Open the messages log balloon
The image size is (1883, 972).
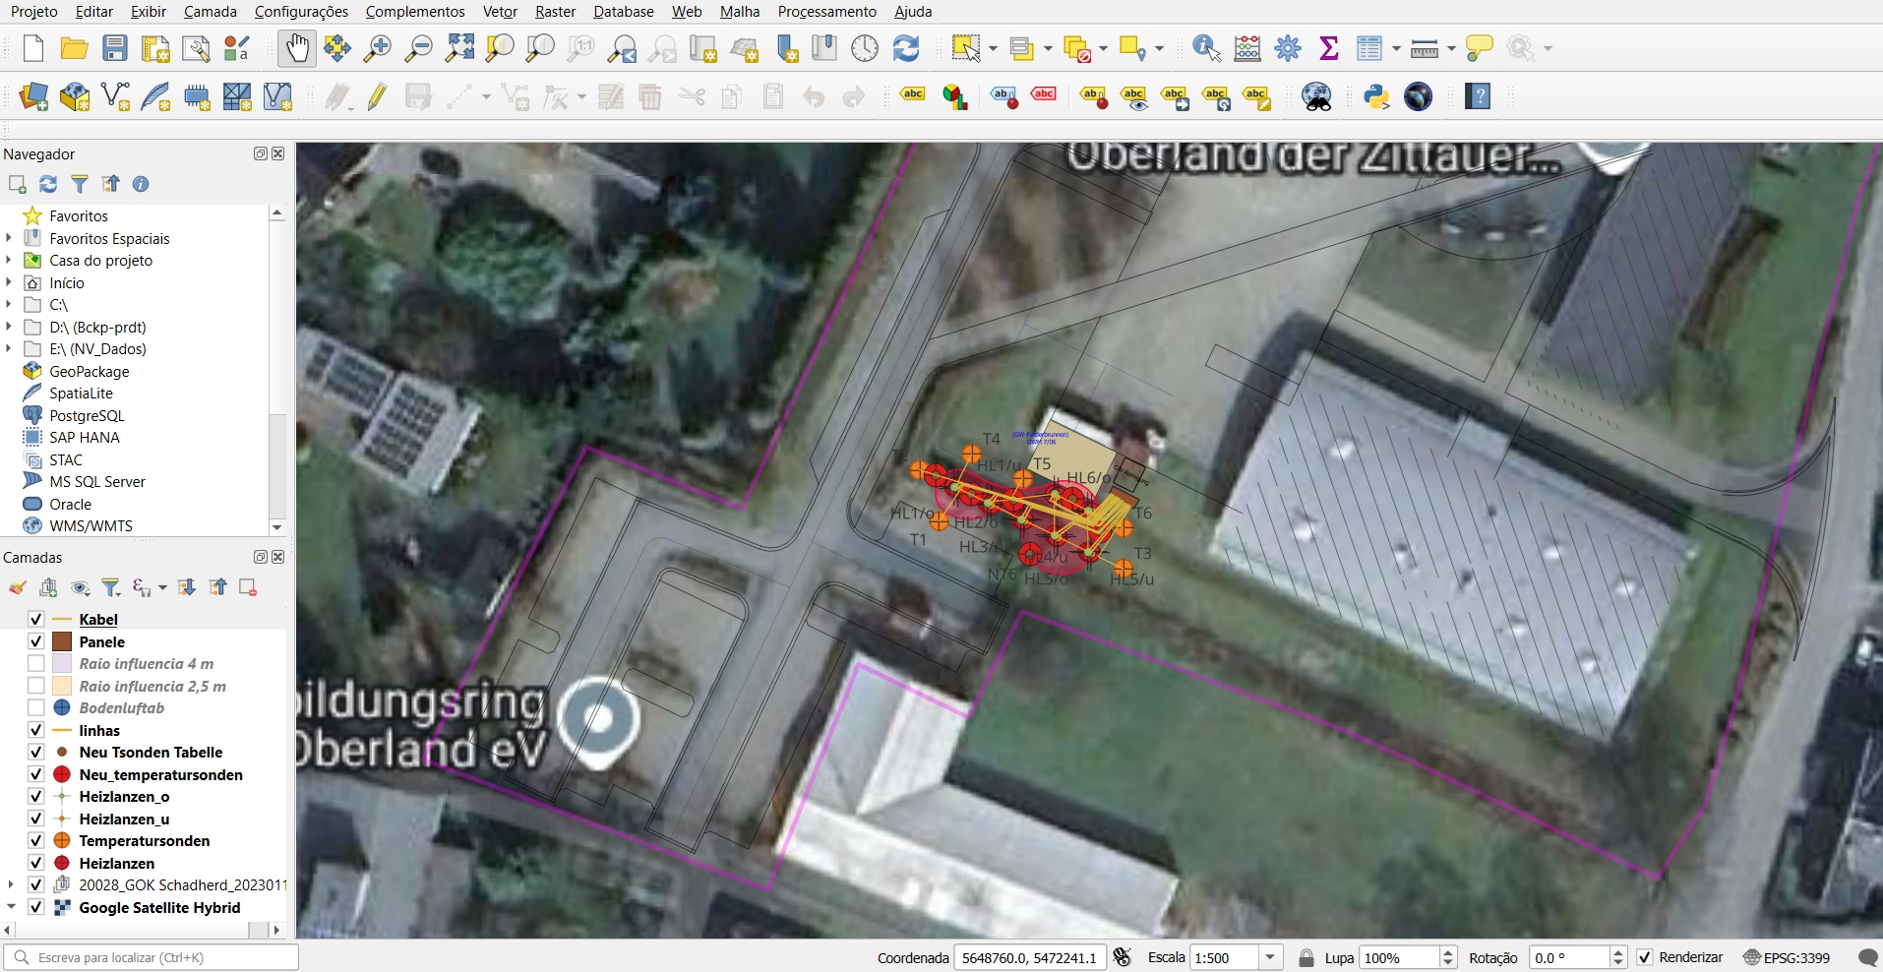pos(1868,957)
